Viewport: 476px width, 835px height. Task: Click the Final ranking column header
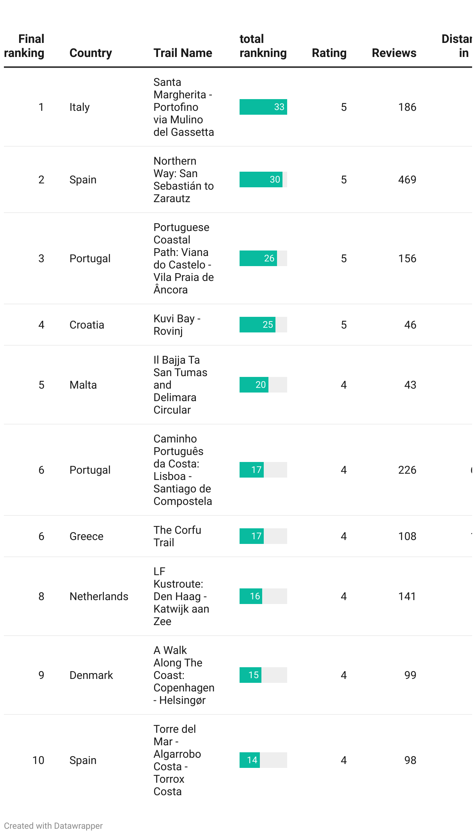24,46
